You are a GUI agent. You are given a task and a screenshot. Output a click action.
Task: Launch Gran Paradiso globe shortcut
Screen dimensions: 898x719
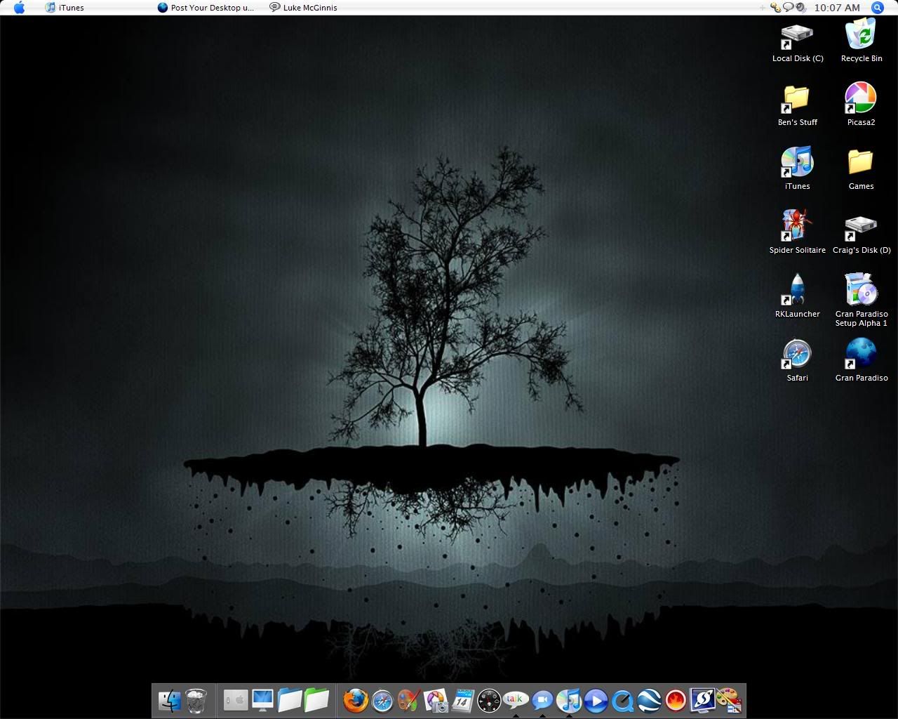(x=862, y=361)
